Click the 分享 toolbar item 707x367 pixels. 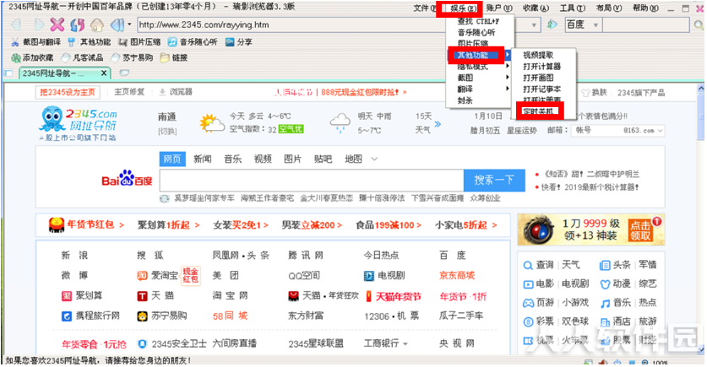tap(239, 42)
